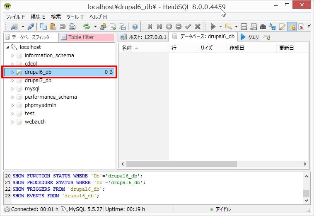This screenshot has height=216, width=314.
Task: Sort by サイズ column header
Action: coord(212,48)
